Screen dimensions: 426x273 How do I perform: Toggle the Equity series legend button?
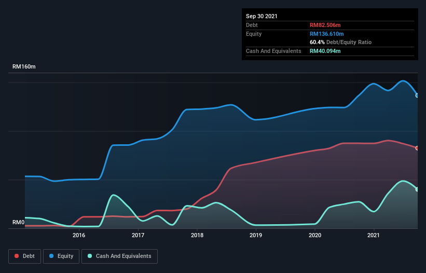pyautogui.click(x=61, y=256)
